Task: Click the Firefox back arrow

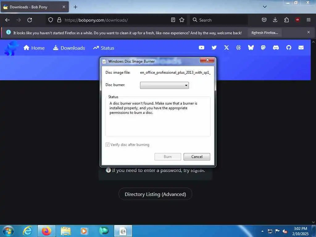Action: click(7, 20)
